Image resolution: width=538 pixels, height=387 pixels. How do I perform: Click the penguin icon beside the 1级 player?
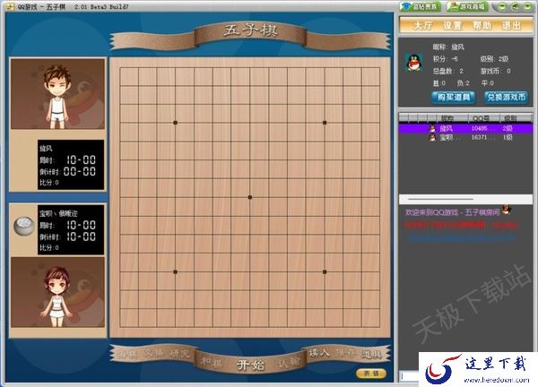point(432,137)
